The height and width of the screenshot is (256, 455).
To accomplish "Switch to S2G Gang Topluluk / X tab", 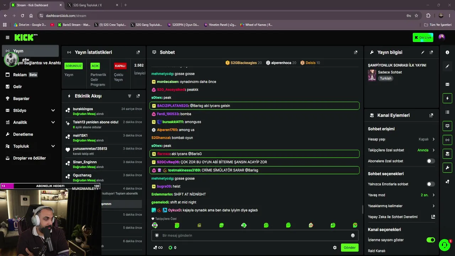I will click(x=92, y=5).
